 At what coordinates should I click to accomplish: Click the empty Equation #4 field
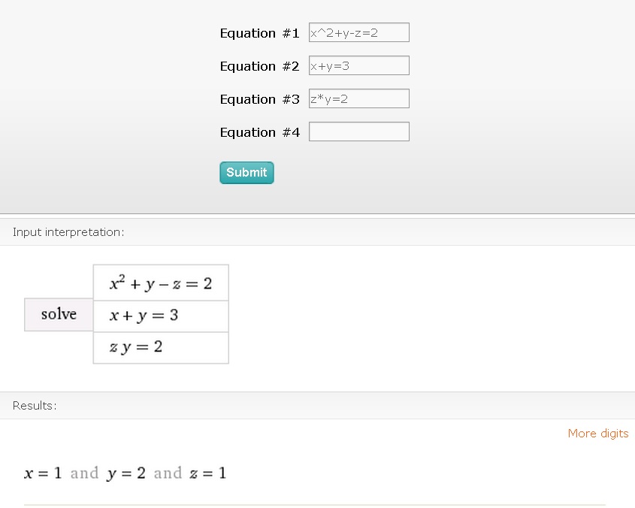pyautogui.click(x=358, y=132)
